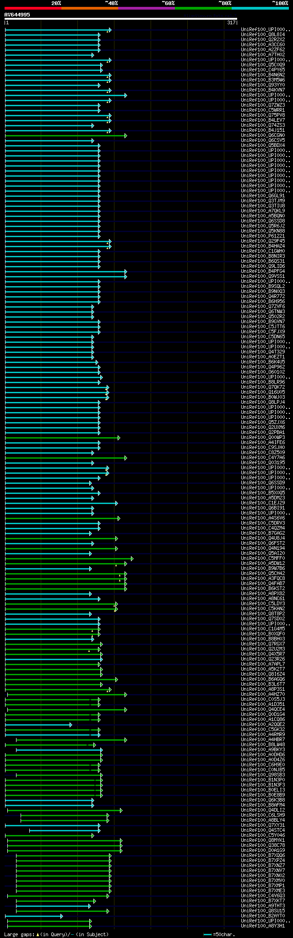Select hit label UniRef100_Q5C0Q9
The image size is (293, 938).
[263, 65]
